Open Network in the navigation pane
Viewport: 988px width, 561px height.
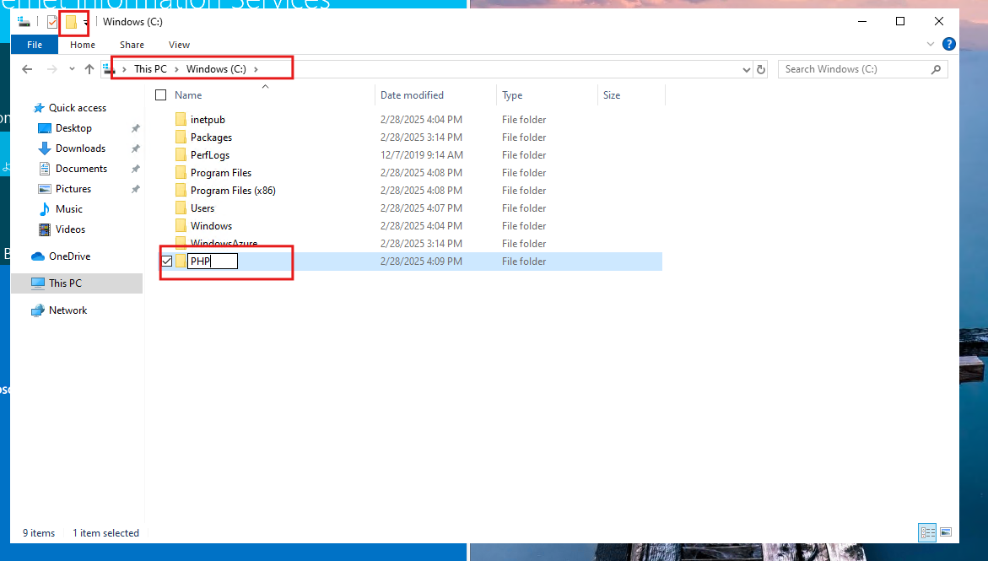point(68,310)
